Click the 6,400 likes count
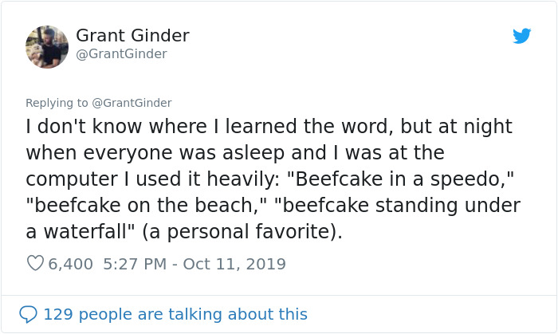The width and height of the screenshot is (558, 334). [71, 263]
